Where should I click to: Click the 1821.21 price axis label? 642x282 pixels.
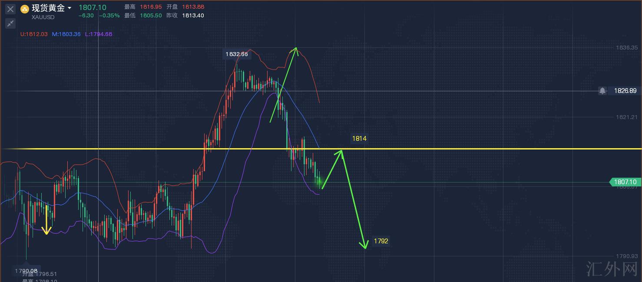click(627, 117)
